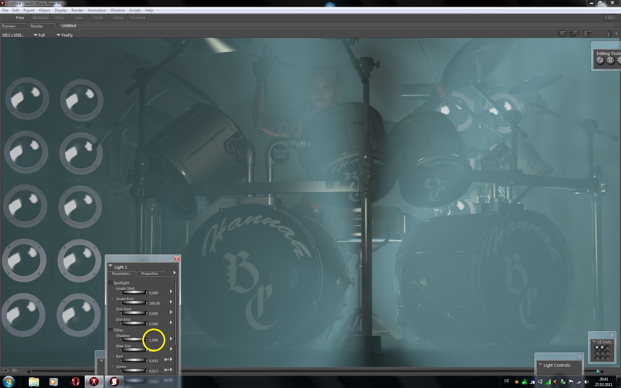Select the hand pan tool icon
Screen dimensions: 621x388
pos(609,33)
